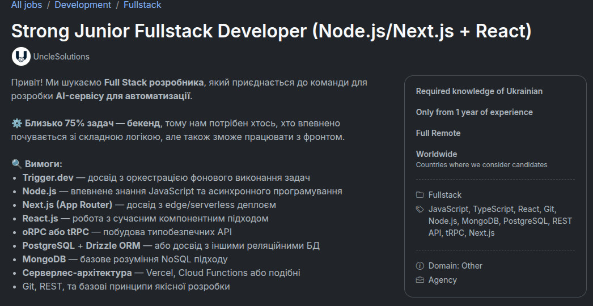The height and width of the screenshot is (306, 593).
Task: Click the 'Full Stack розробника' bold text
Action: [154, 83]
